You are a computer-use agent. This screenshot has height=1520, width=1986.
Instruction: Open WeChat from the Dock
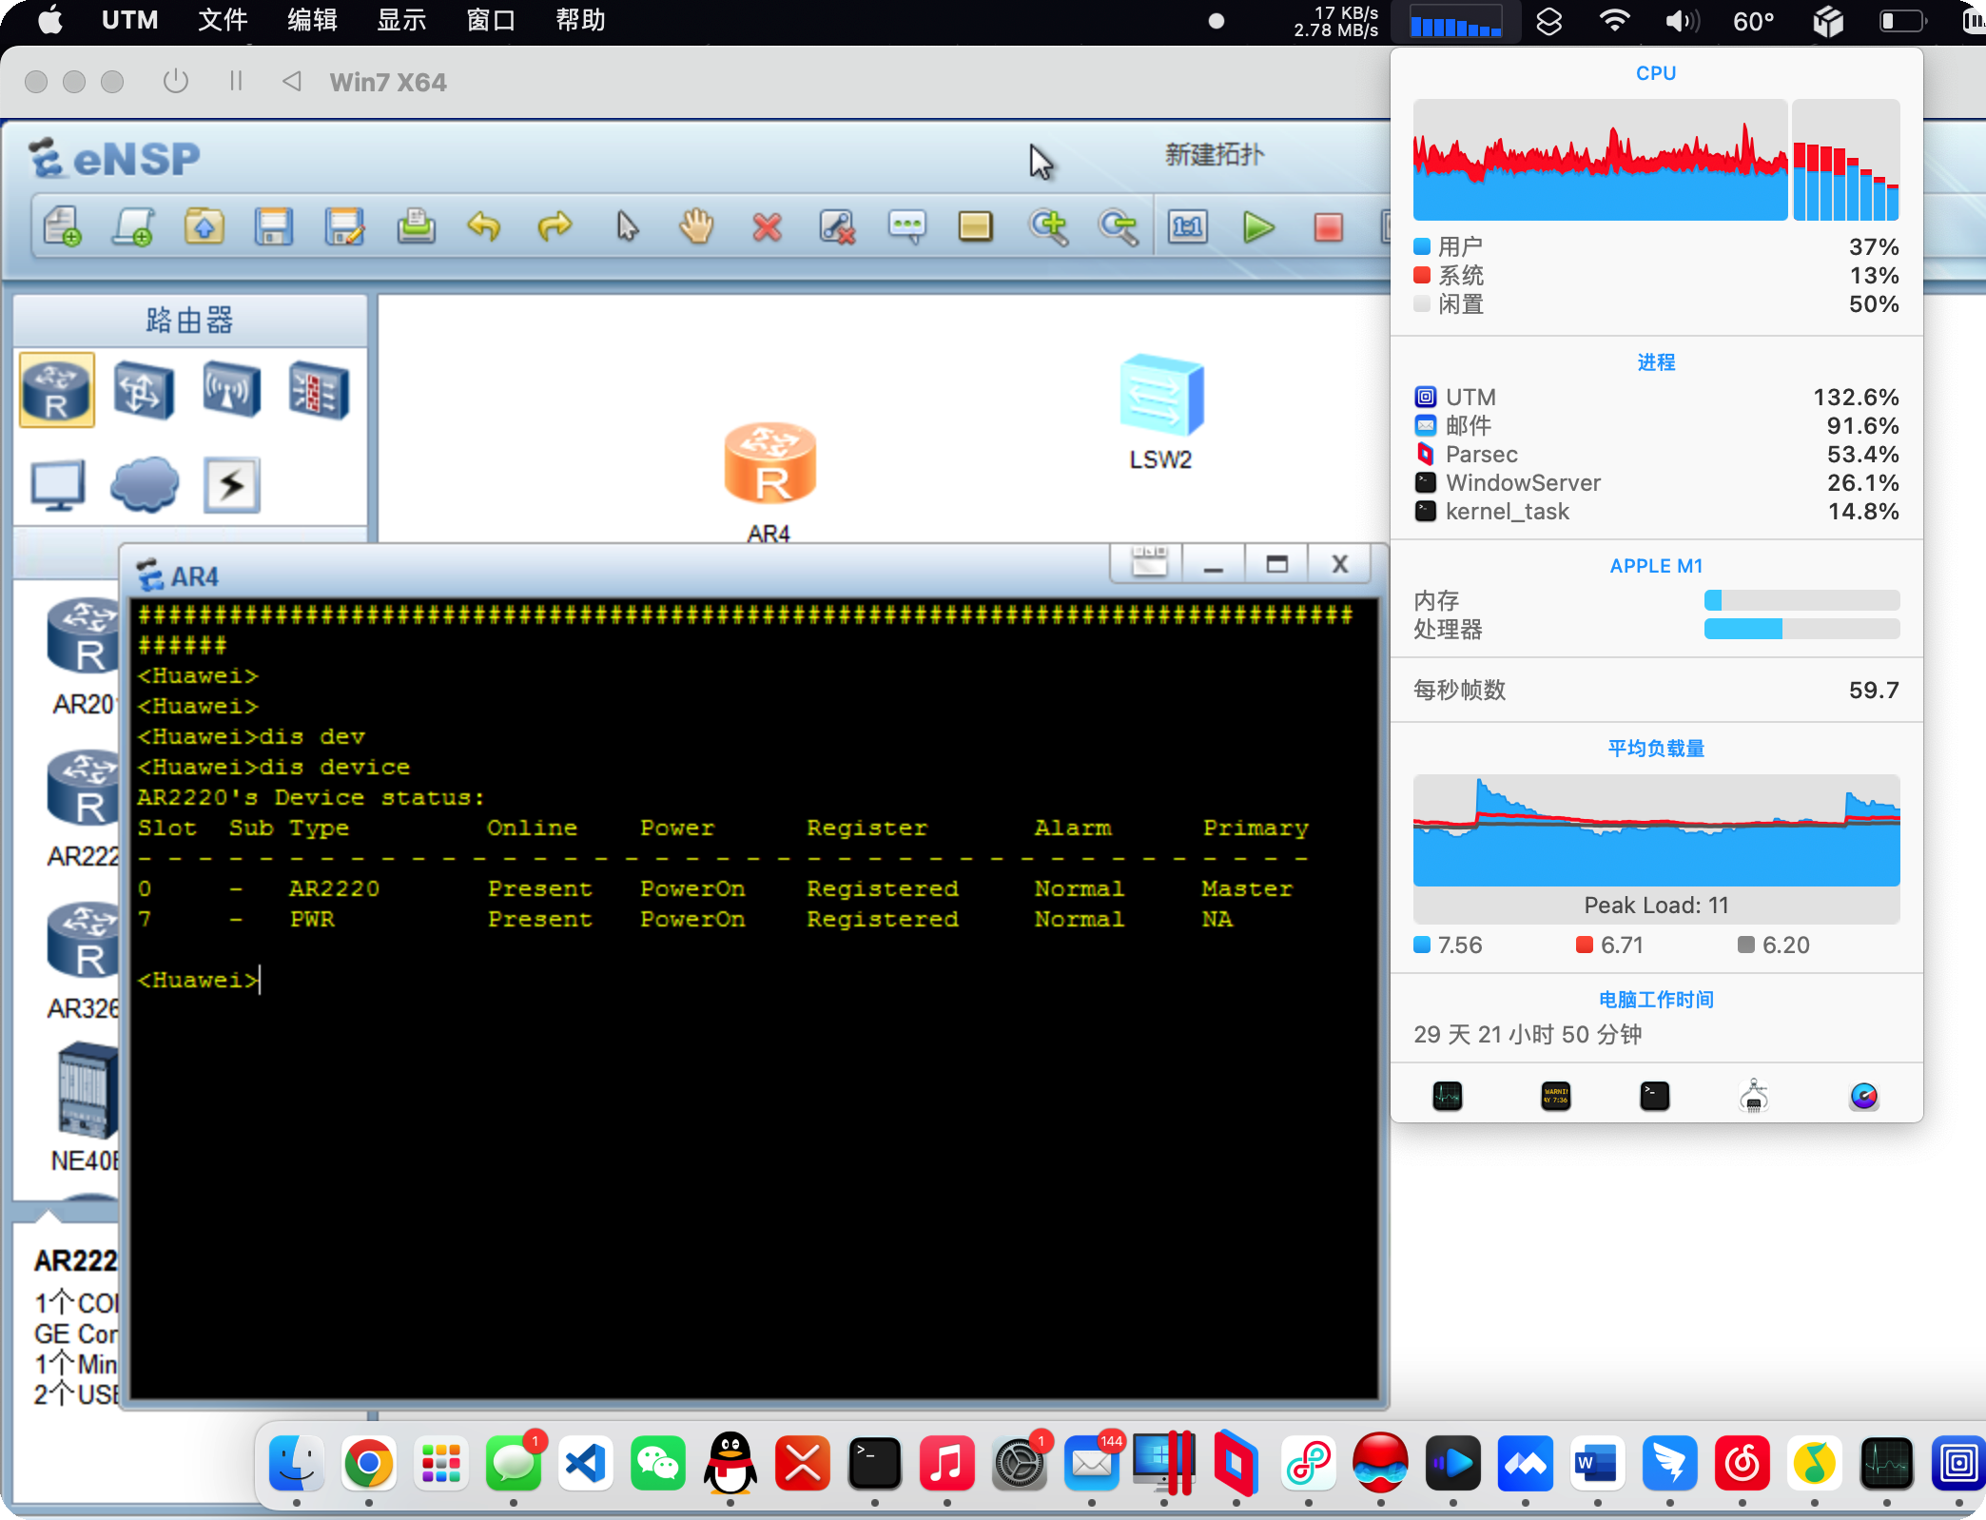[x=657, y=1463]
